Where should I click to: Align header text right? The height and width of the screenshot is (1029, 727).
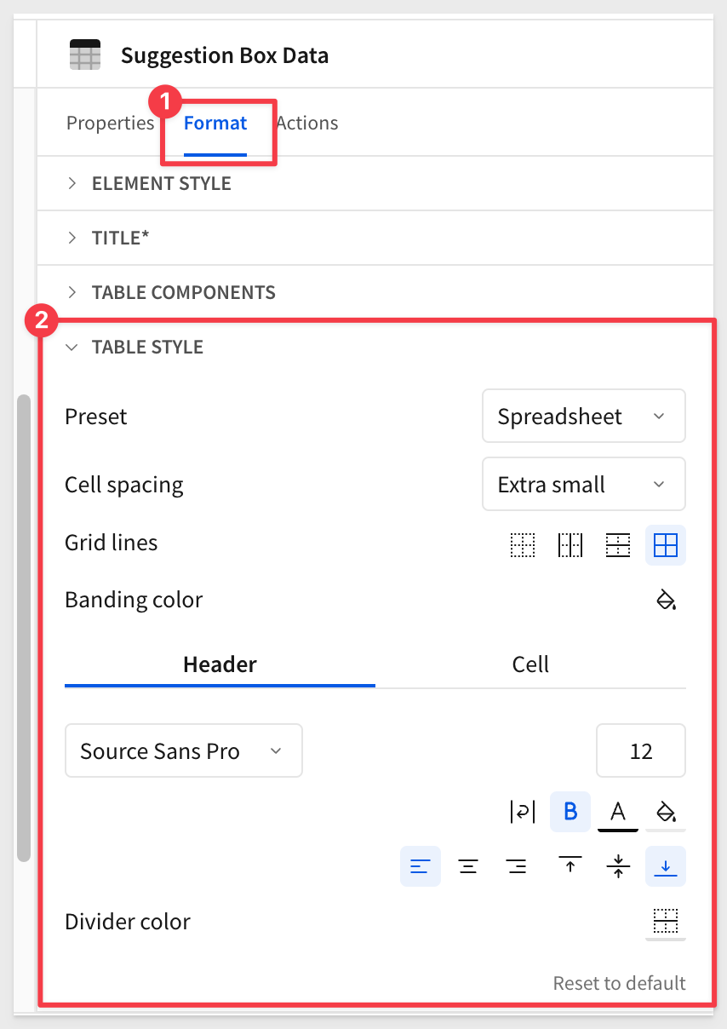click(x=516, y=866)
